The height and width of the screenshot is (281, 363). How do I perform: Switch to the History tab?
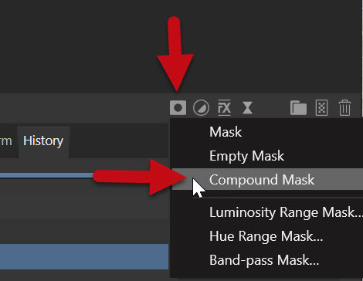point(43,141)
